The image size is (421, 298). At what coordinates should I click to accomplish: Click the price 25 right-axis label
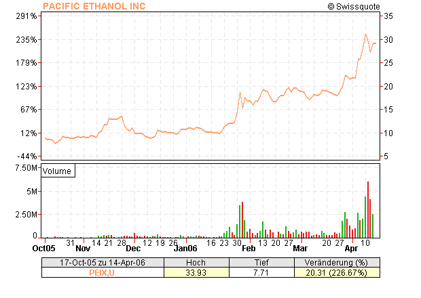coord(388,63)
